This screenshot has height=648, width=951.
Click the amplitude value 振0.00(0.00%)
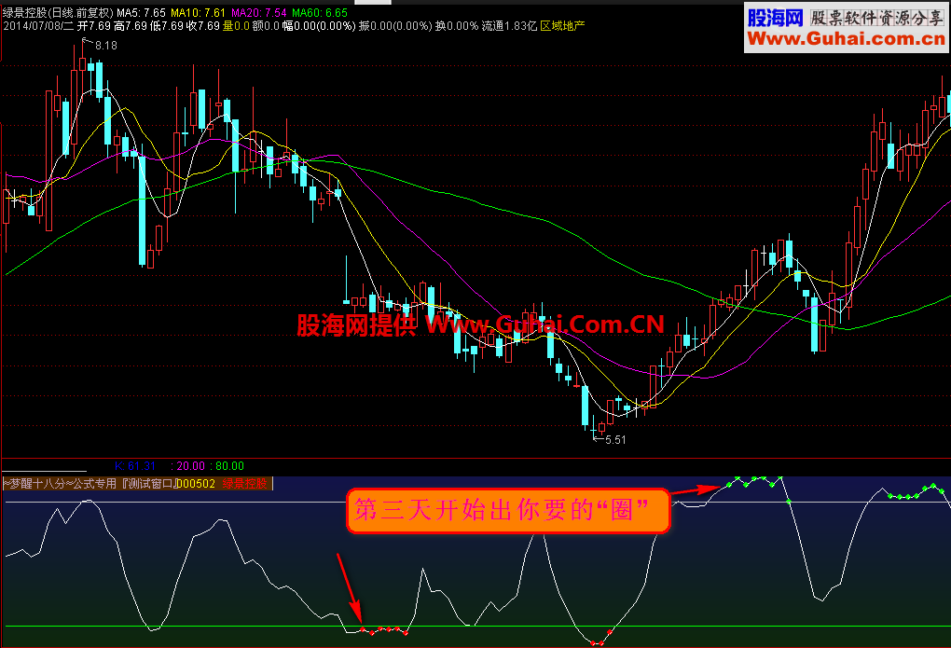click(395, 26)
